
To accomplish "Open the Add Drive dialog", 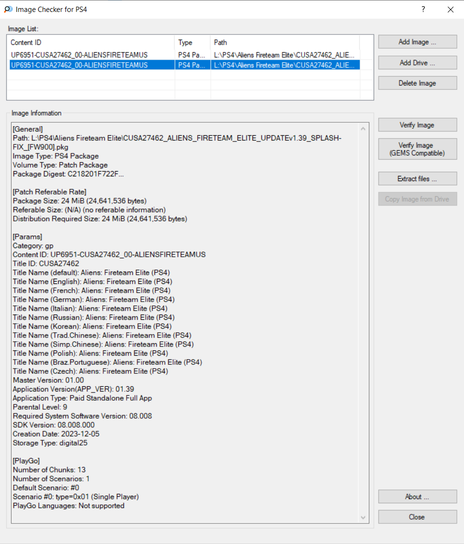I will pyautogui.click(x=418, y=63).
